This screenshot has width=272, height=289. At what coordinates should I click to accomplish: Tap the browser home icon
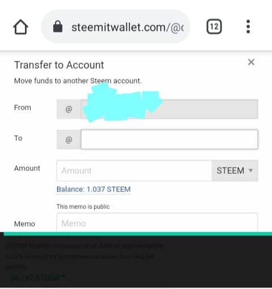coord(20,27)
